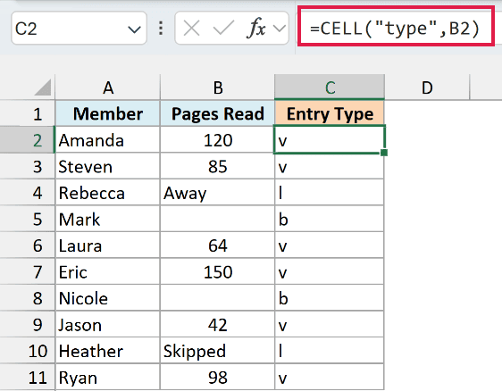This screenshot has height=391, width=502.
Task: Select the cell containing "Heather"
Action: [107, 351]
